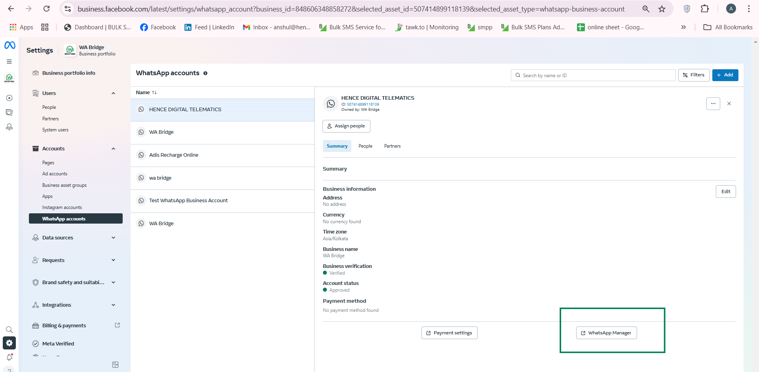Image resolution: width=759 pixels, height=372 pixels.
Task: Open the Facebook bookmark
Action: click(x=158, y=27)
